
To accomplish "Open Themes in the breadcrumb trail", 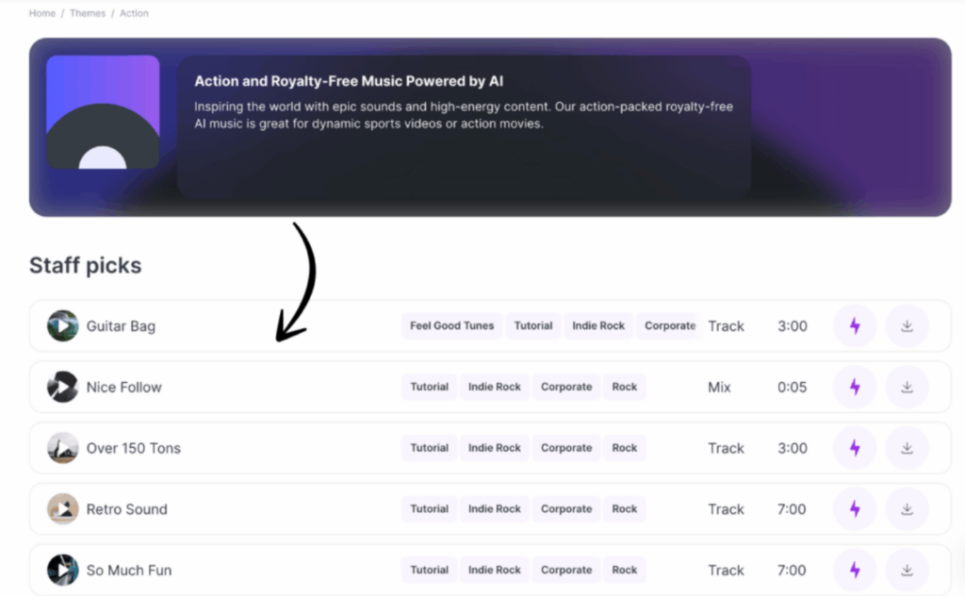I will 87,13.
